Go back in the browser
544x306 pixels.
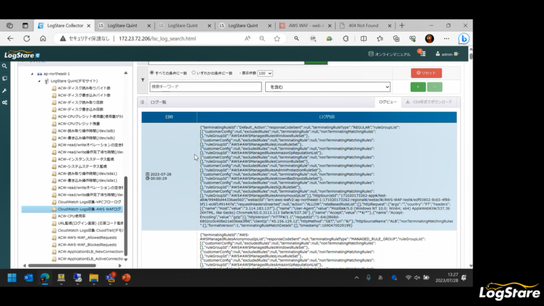[x=10, y=38]
